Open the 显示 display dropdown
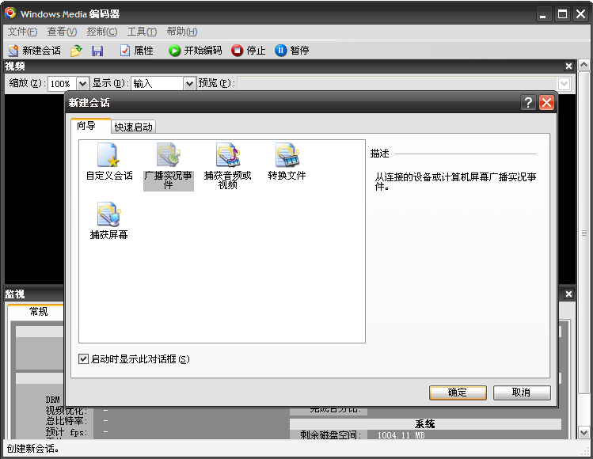593x459 pixels. (189, 84)
